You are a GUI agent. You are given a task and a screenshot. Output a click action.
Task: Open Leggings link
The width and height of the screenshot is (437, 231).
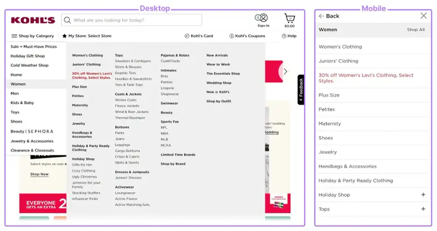point(122,145)
